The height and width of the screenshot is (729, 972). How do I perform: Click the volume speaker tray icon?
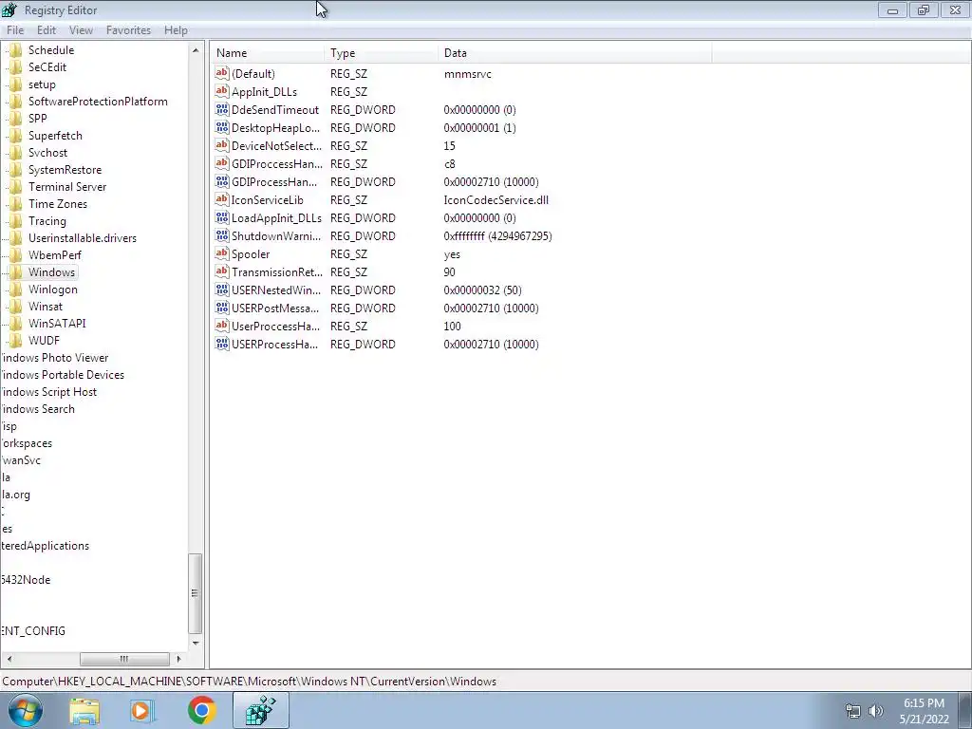pos(876,711)
